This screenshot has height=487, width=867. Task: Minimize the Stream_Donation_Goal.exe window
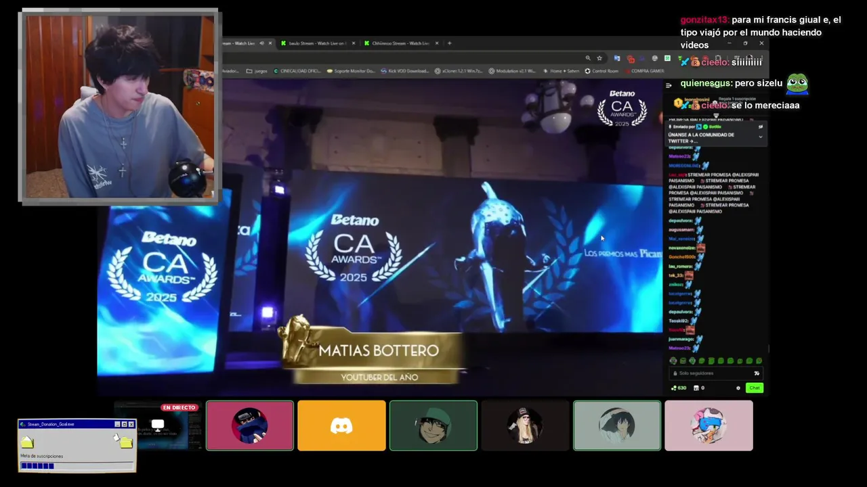[117, 424]
